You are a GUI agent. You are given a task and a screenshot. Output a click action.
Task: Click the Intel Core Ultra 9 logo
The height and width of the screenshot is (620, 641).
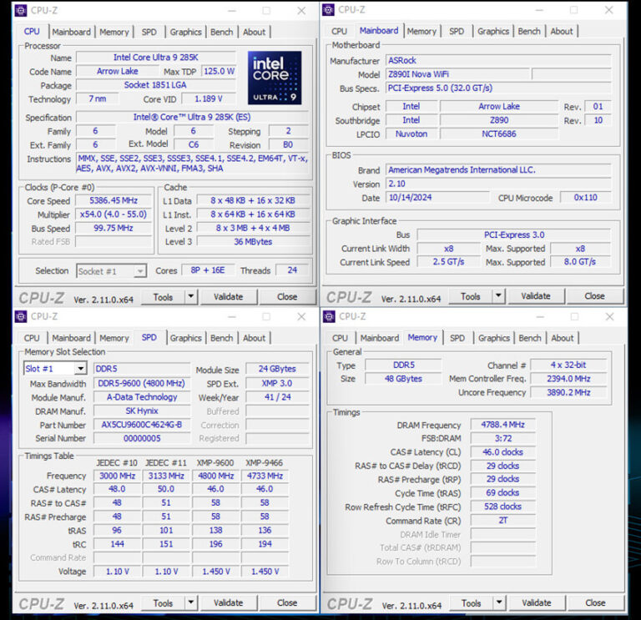(275, 78)
